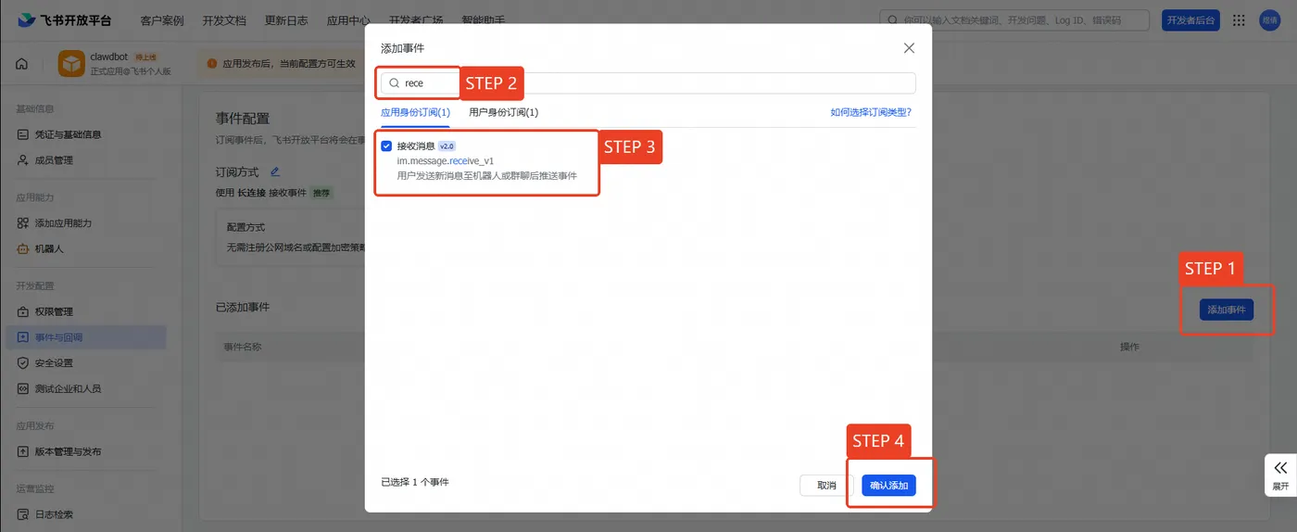Click the 凭证与基础信息 sidebar icon
Screen dimensions: 1297x532
pyautogui.click(x=23, y=134)
